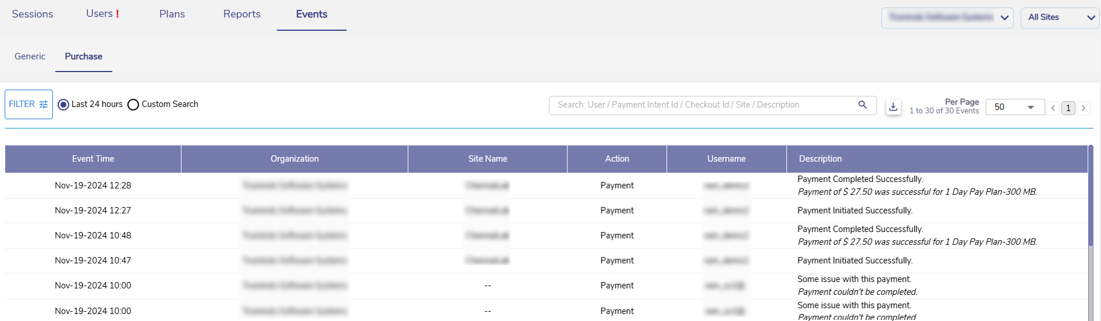The image size is (1101, 321).
Task: Go to next page arrow
Action: tap(1084, 108)
